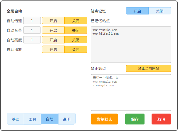178x131 pixels.
Task: Click the 自动音量 label
Action: point(14,30)
